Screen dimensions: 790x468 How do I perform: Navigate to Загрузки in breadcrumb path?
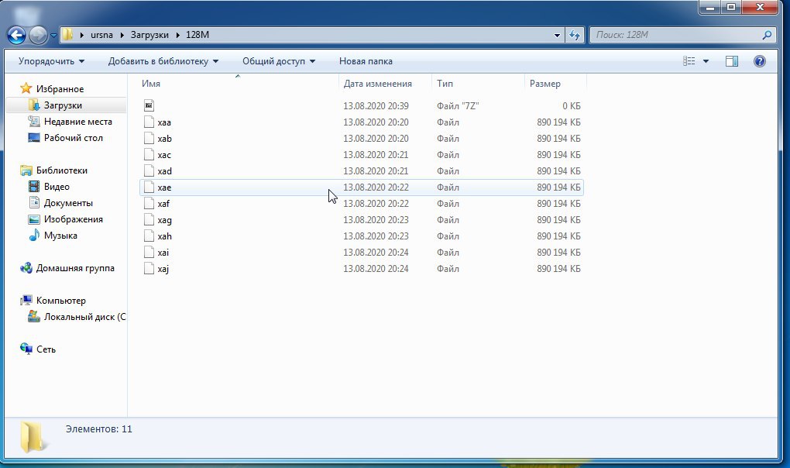coord(149,35)
